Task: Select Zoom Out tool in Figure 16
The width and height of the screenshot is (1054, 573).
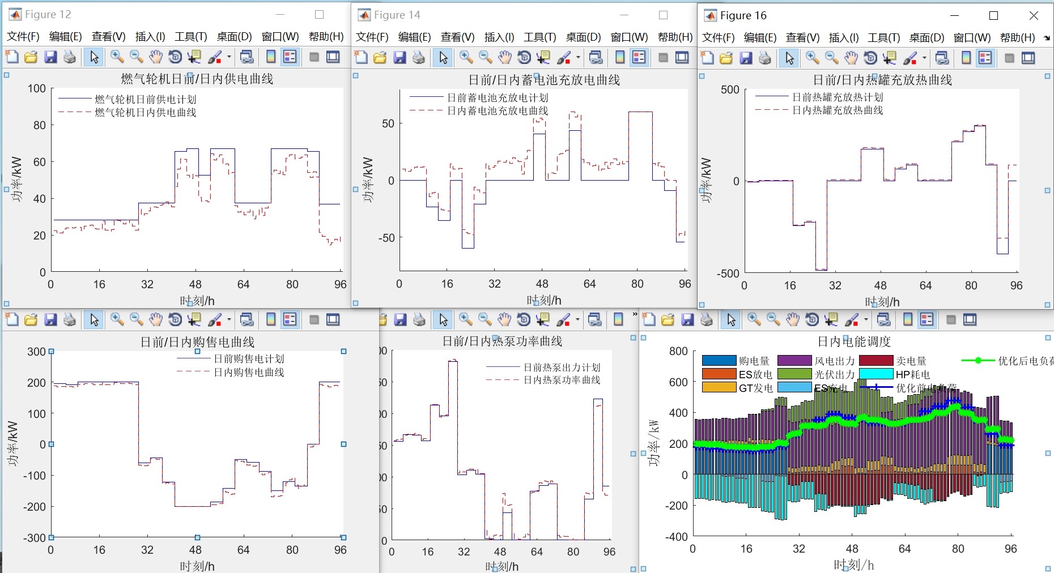Action: coord(832,58)
